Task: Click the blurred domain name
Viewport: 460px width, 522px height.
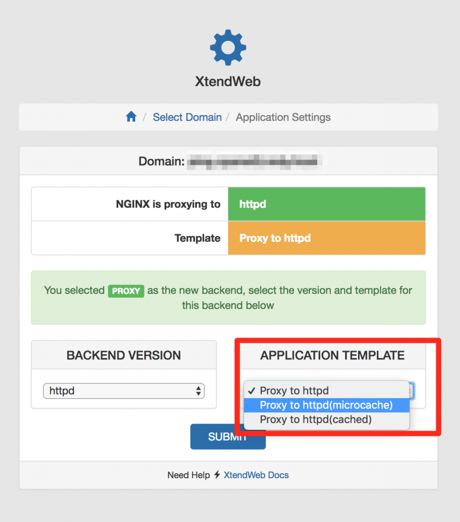Action: [x=255, y=162]
